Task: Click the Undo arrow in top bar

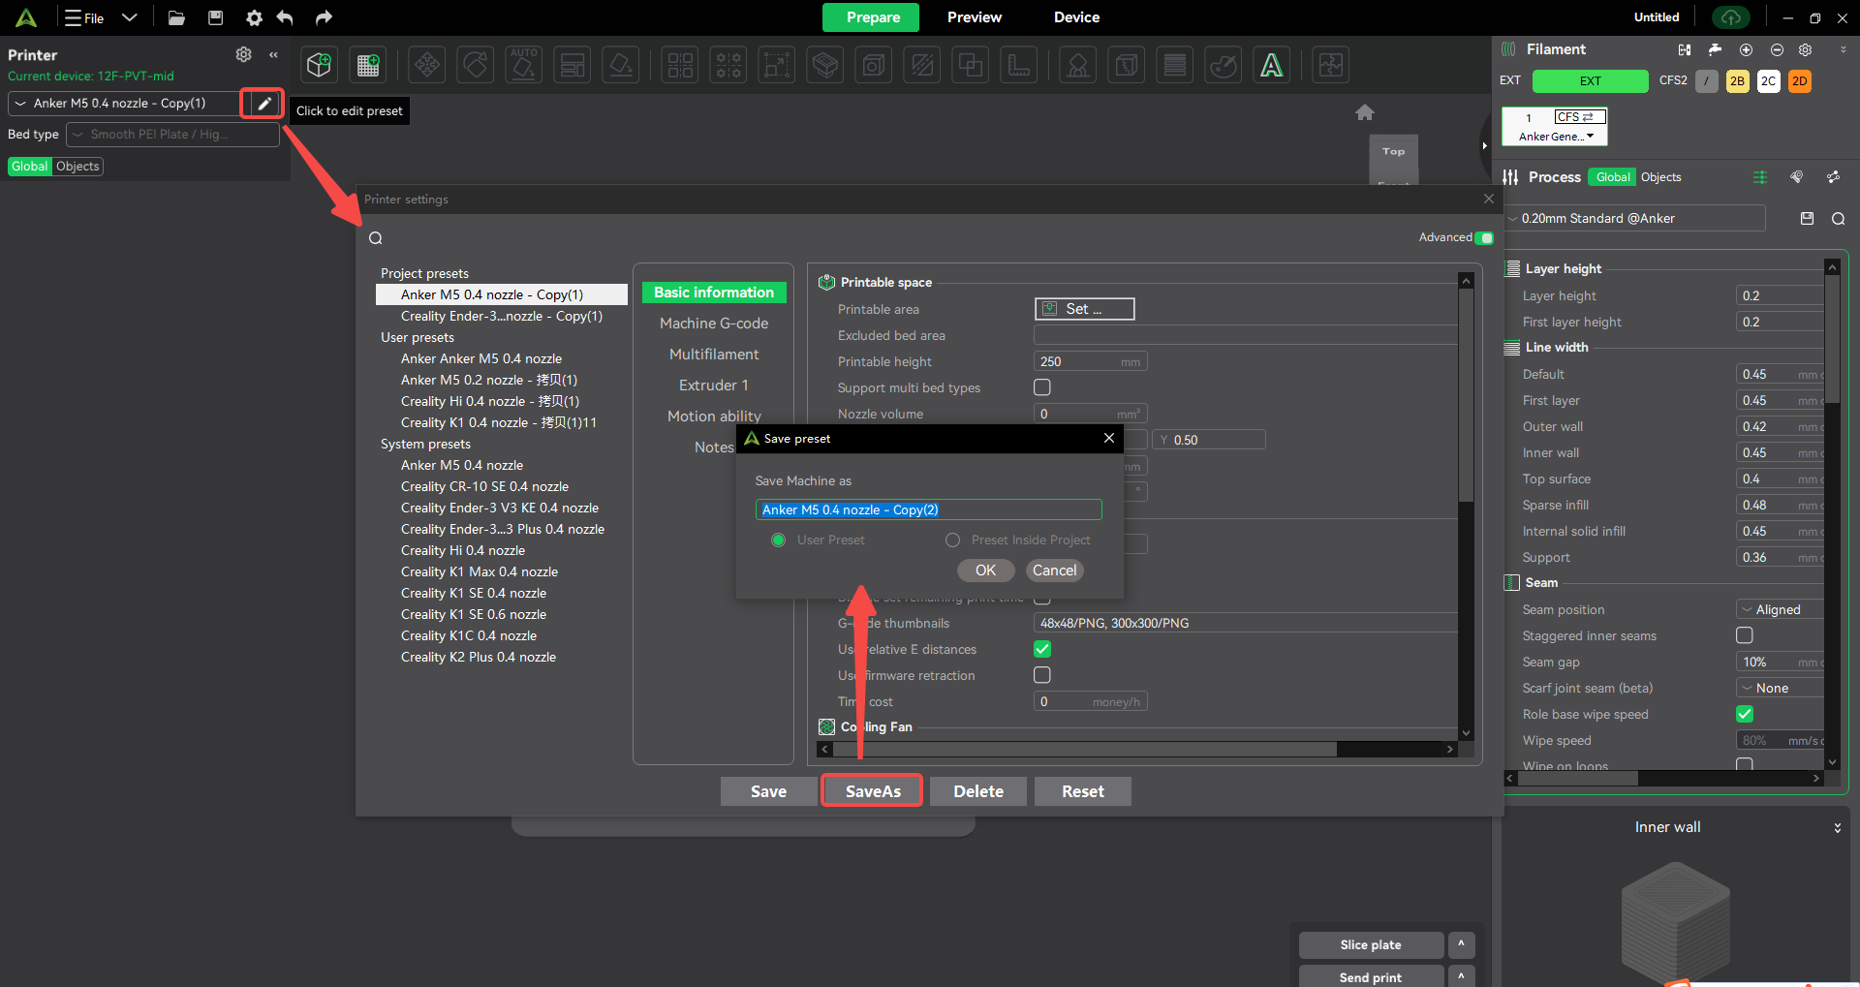Action: tap(285, 17)
